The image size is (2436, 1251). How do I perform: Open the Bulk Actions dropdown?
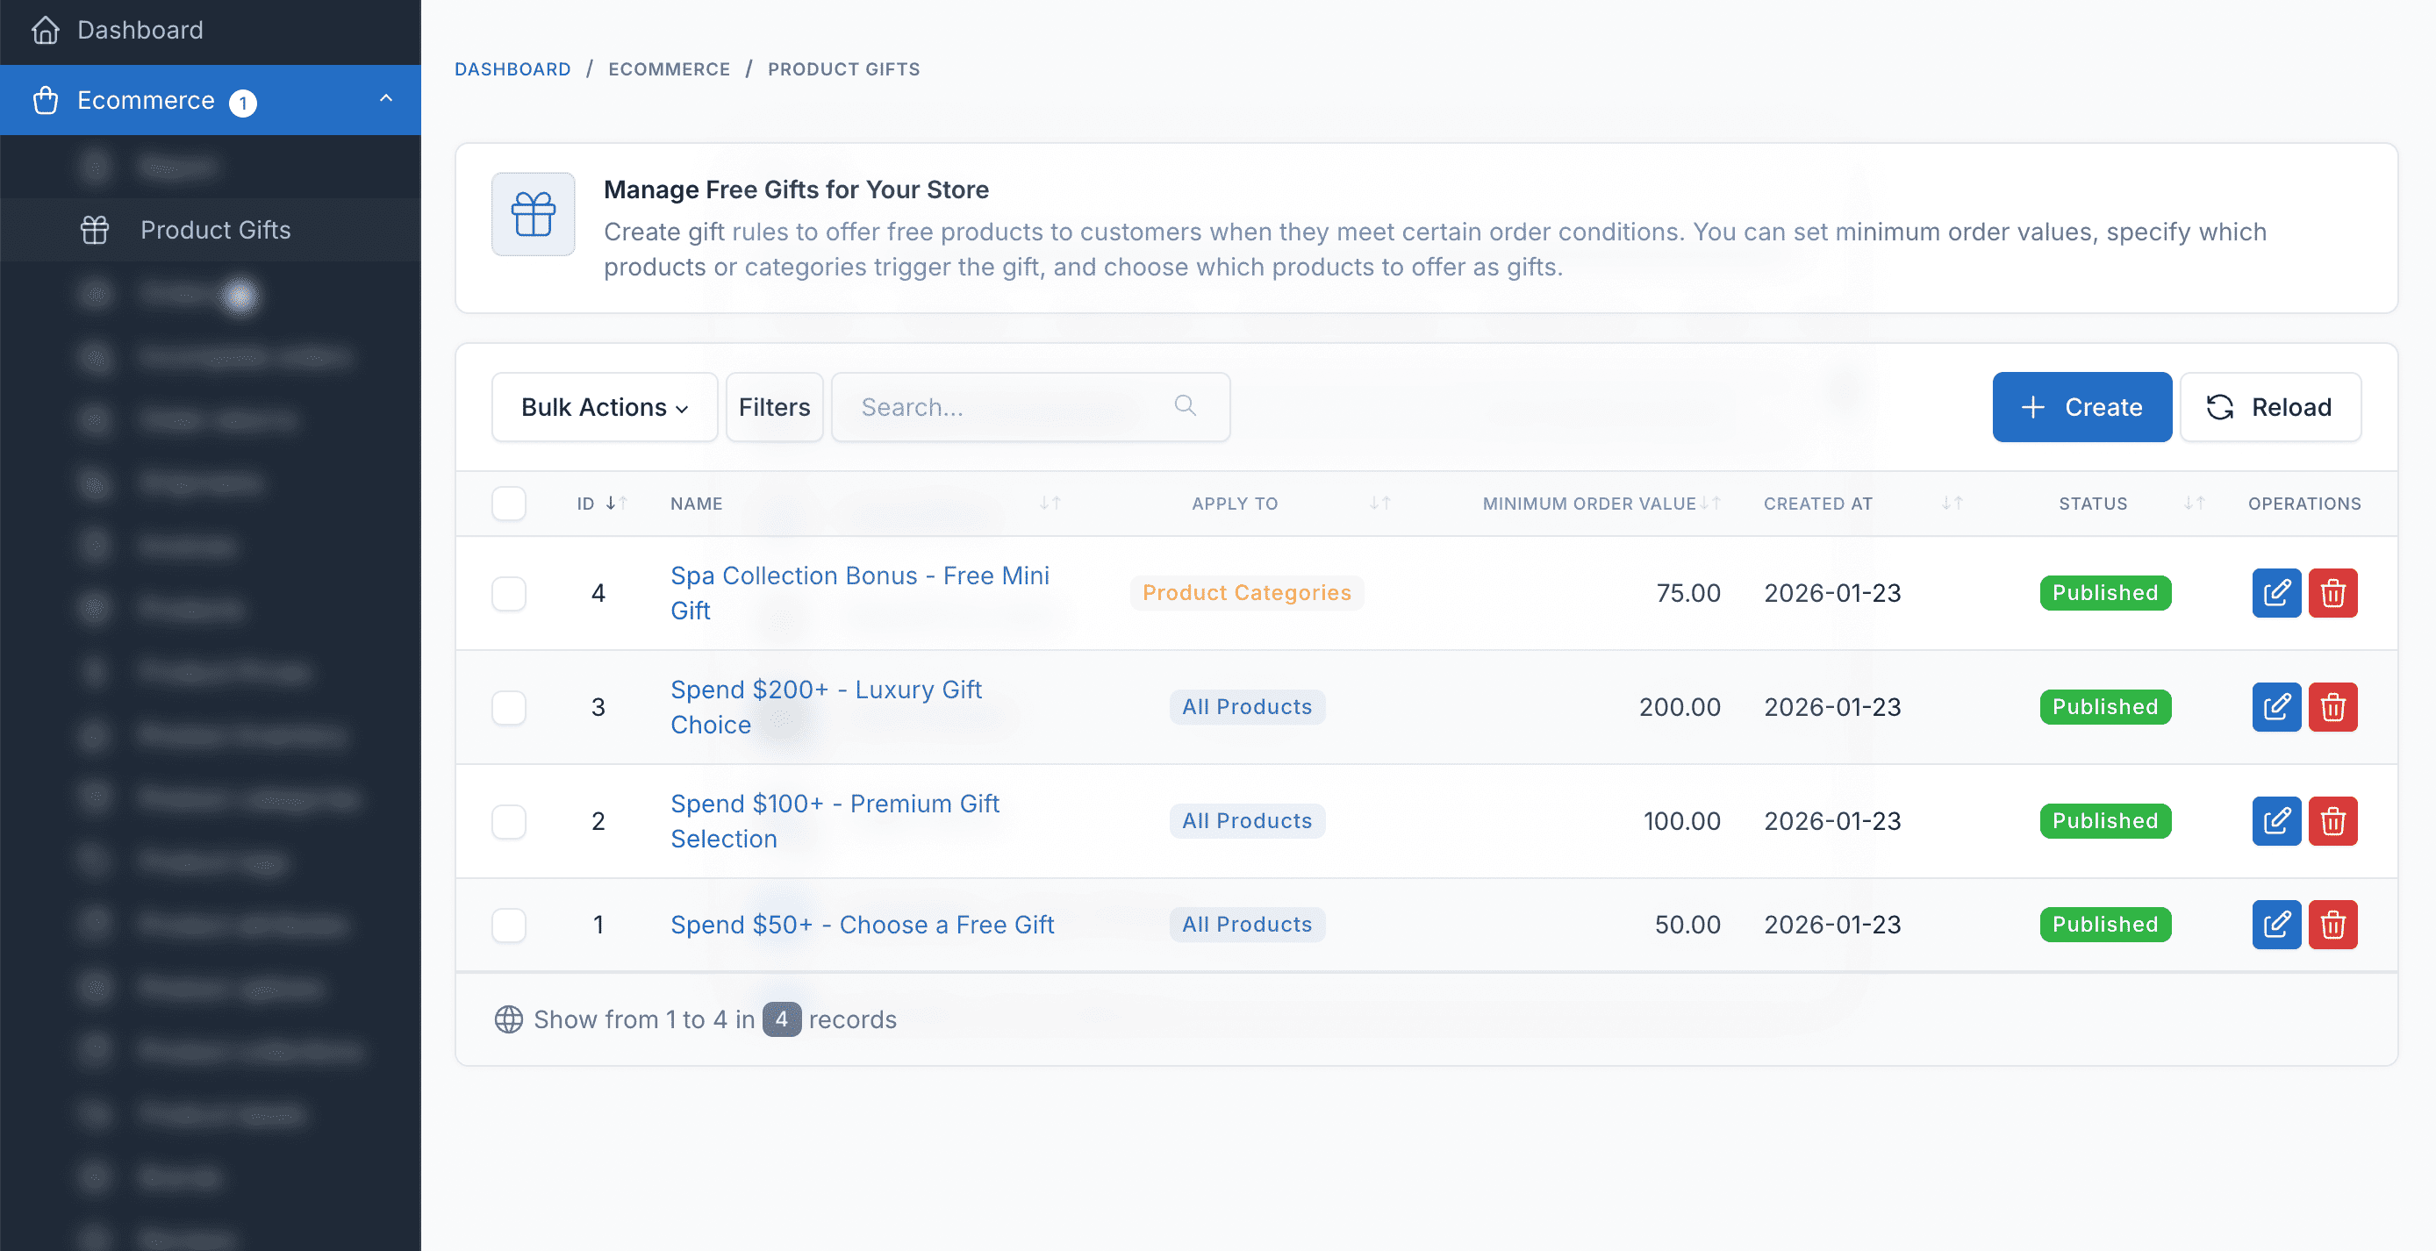click(x=604, y=406)
